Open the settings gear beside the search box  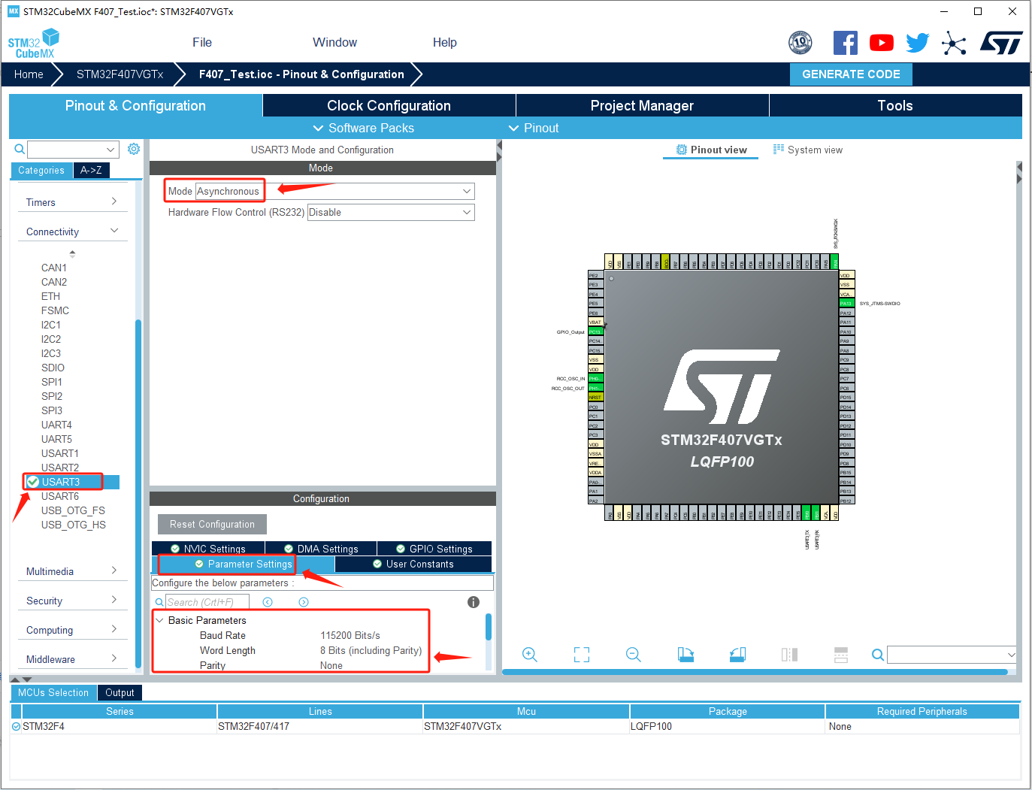tap(134, 149)
